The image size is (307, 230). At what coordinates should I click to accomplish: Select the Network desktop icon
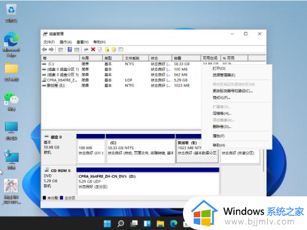click(12, 160)
